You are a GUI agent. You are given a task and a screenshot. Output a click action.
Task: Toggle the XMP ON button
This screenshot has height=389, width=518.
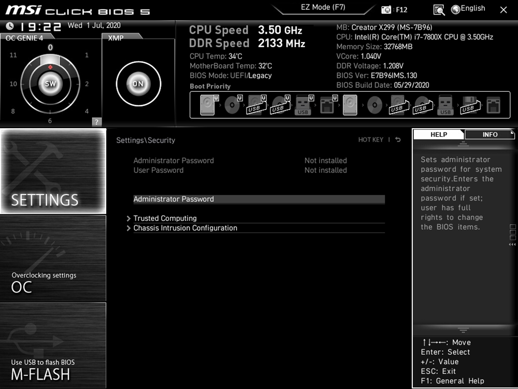[x=138, y=84]
